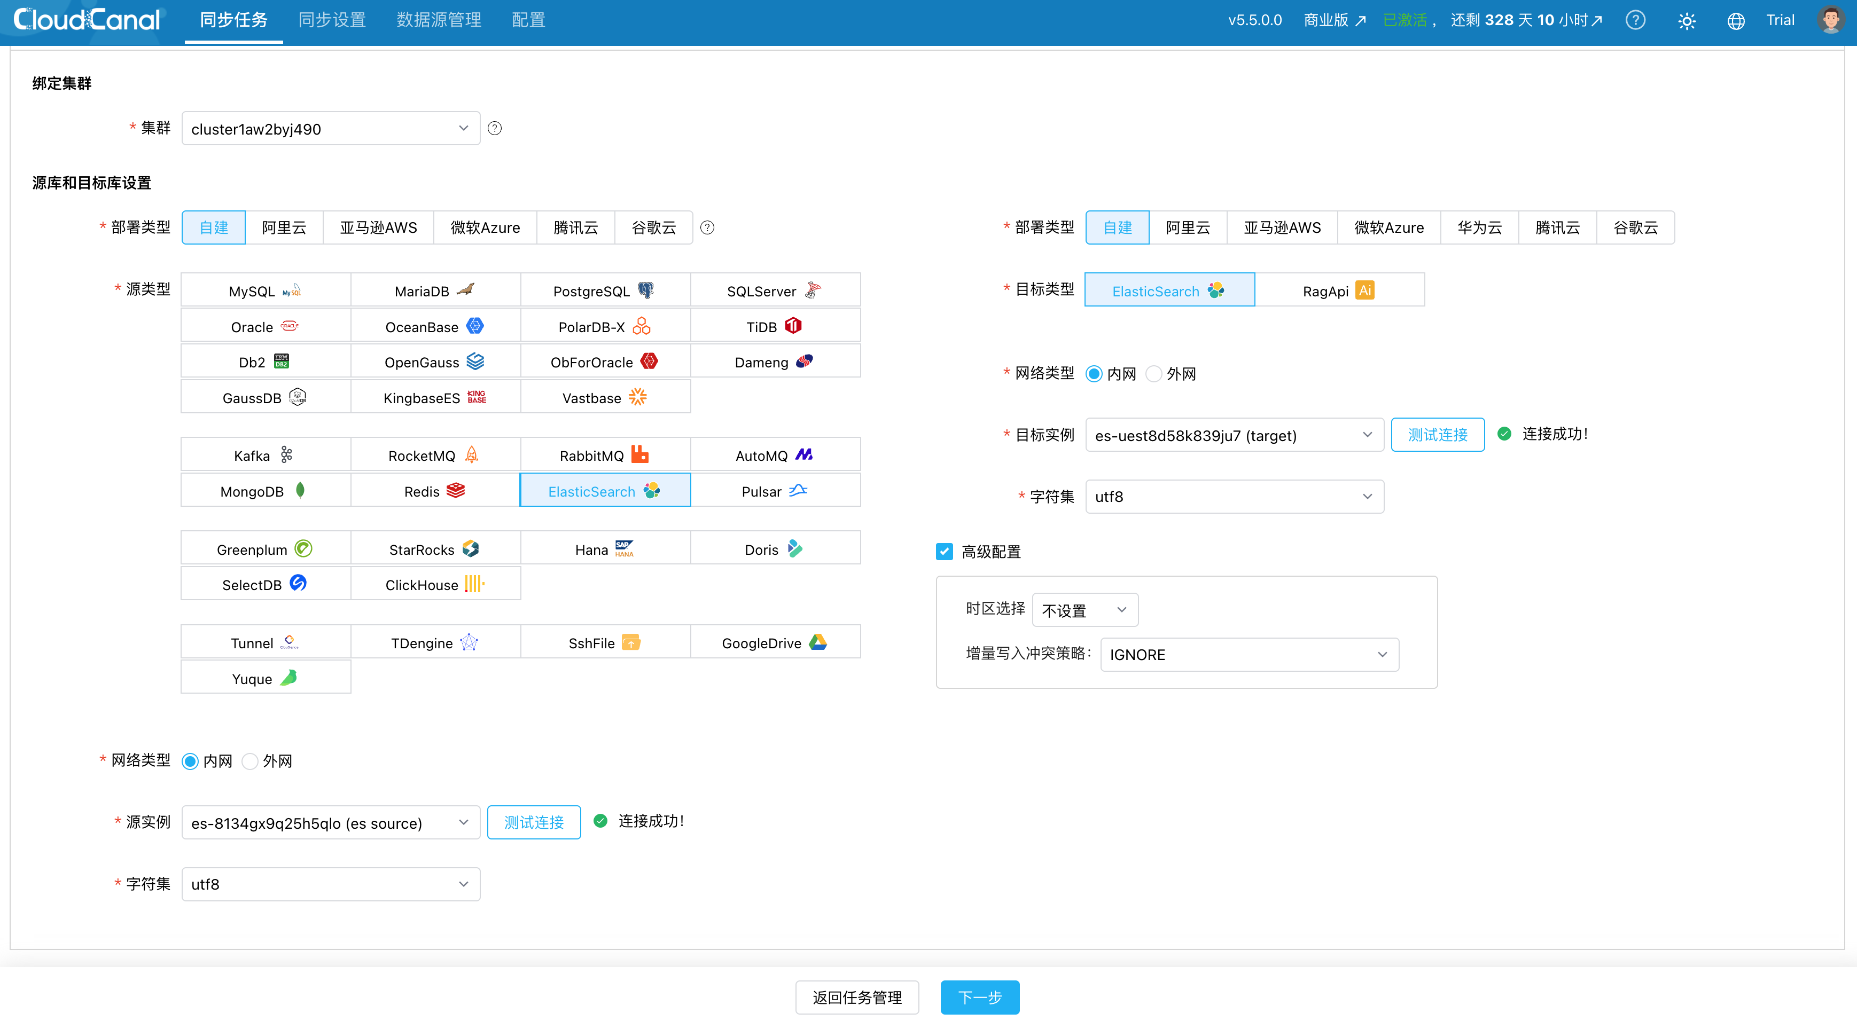The image size is (1857, 1021).
Task: Switch to the 数据源管理 tab
Action: 438,20
